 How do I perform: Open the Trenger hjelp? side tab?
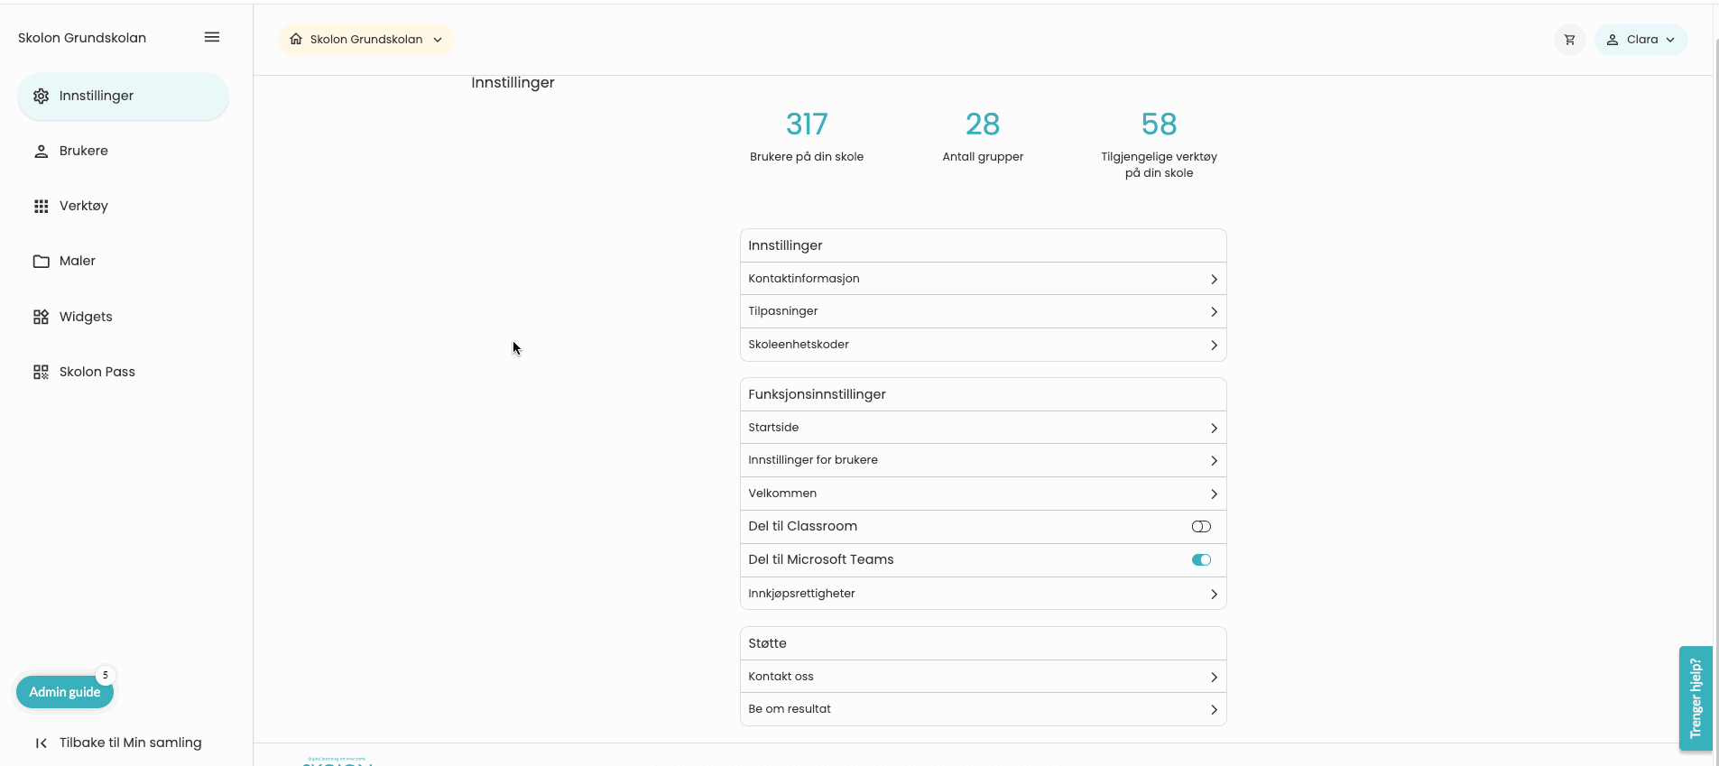(1696, 698)
